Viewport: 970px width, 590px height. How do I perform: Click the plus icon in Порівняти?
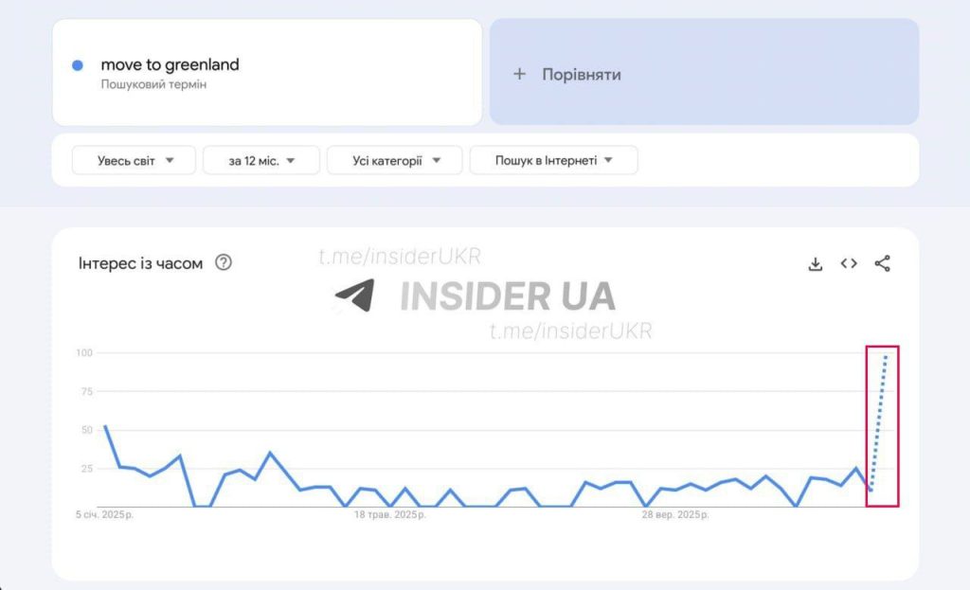tap(520, 74)
